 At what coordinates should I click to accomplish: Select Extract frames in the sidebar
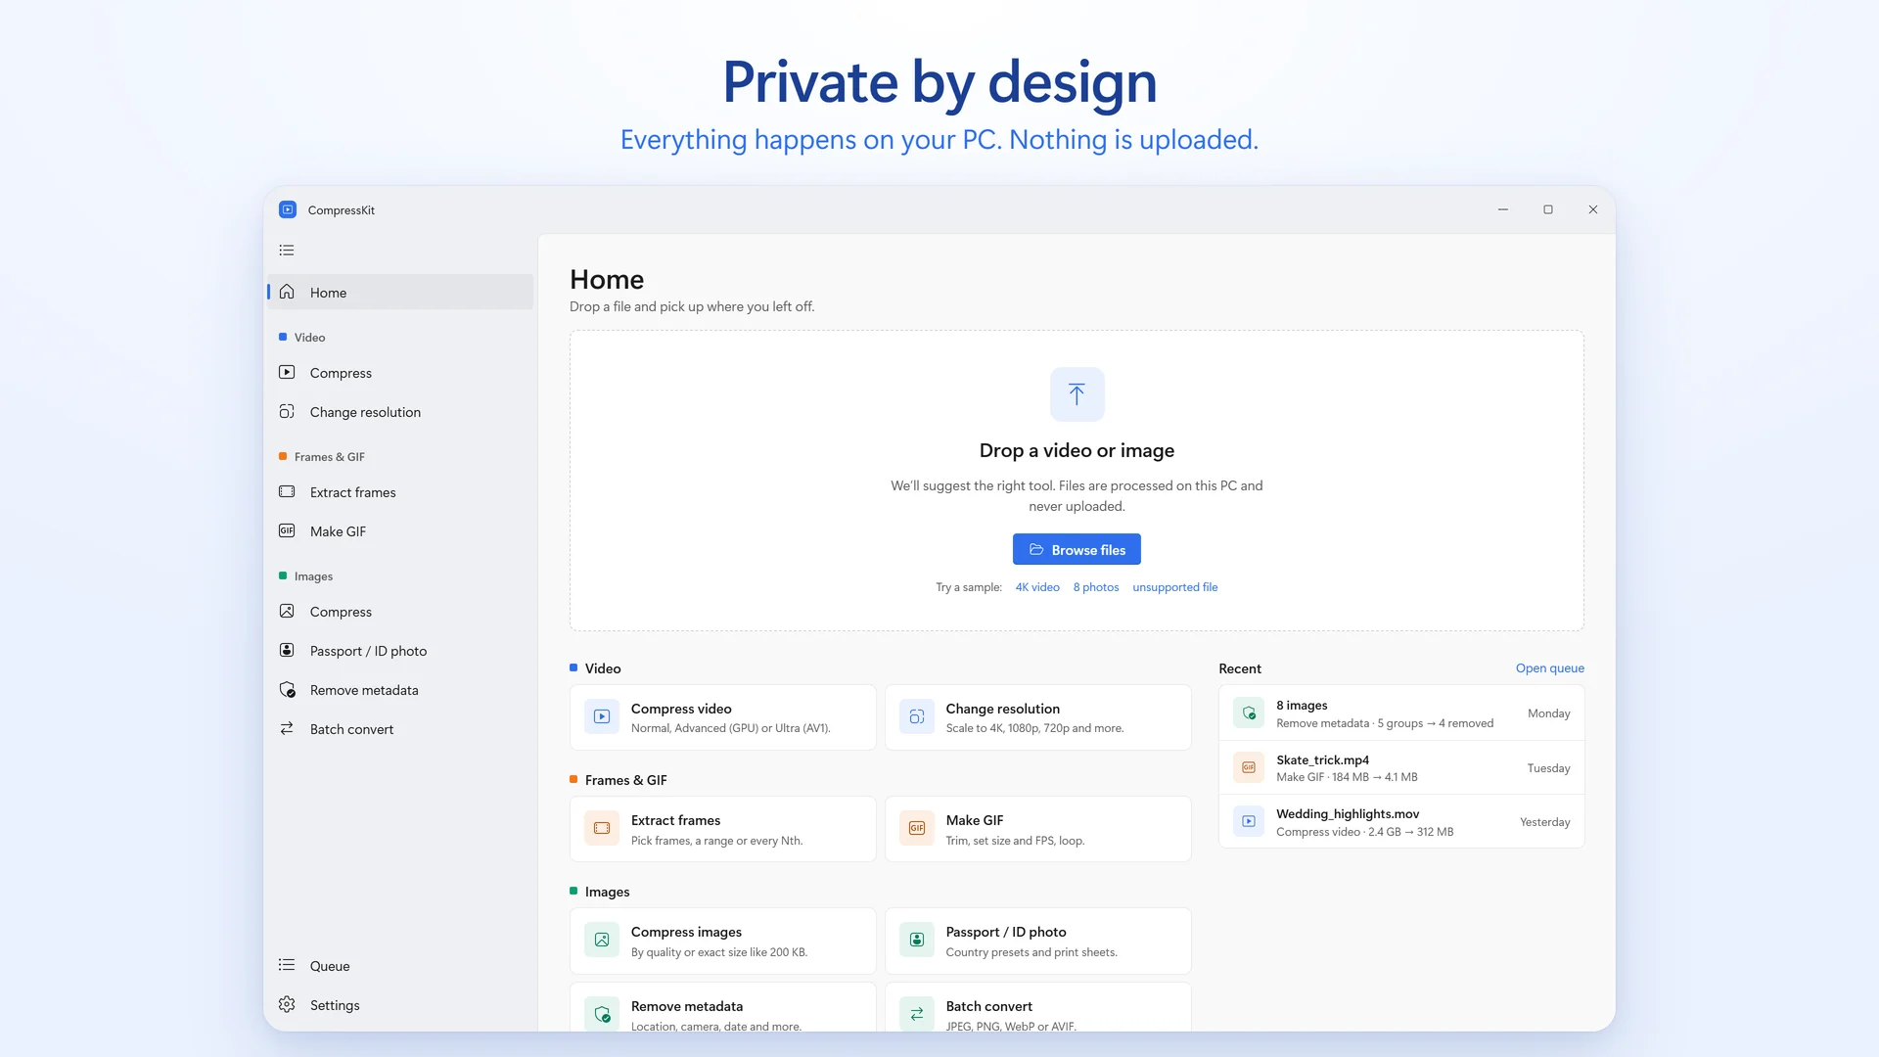(x=400, y=491)
